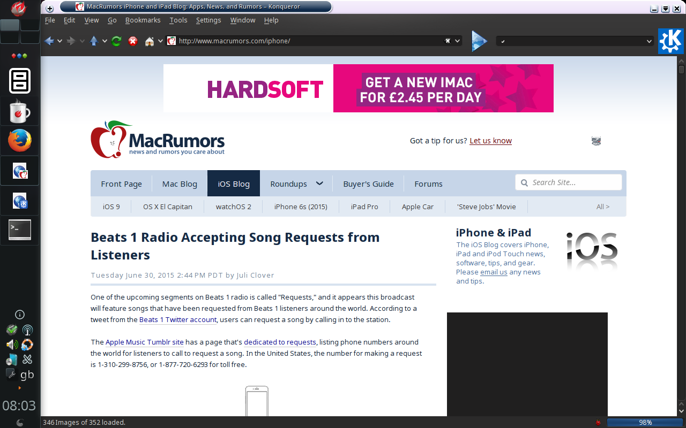This screenshot has height=428, width=686.
Task: Open forward history dropdown arrow
Action: point(82,41)
